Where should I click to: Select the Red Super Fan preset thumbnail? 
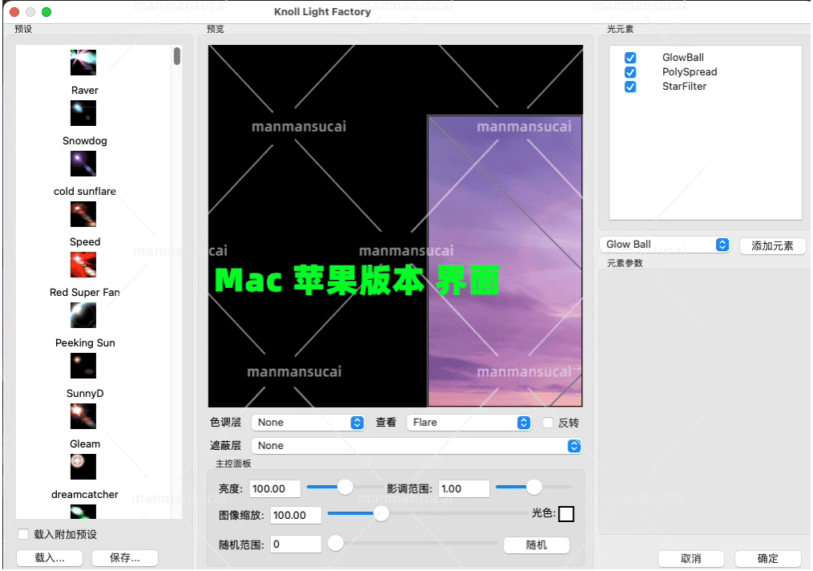[83, 265]
